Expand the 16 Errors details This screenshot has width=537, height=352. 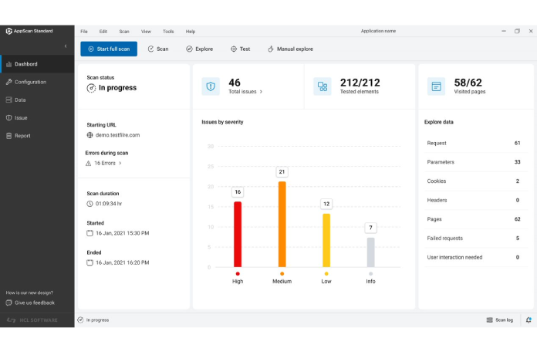[120, 164]
